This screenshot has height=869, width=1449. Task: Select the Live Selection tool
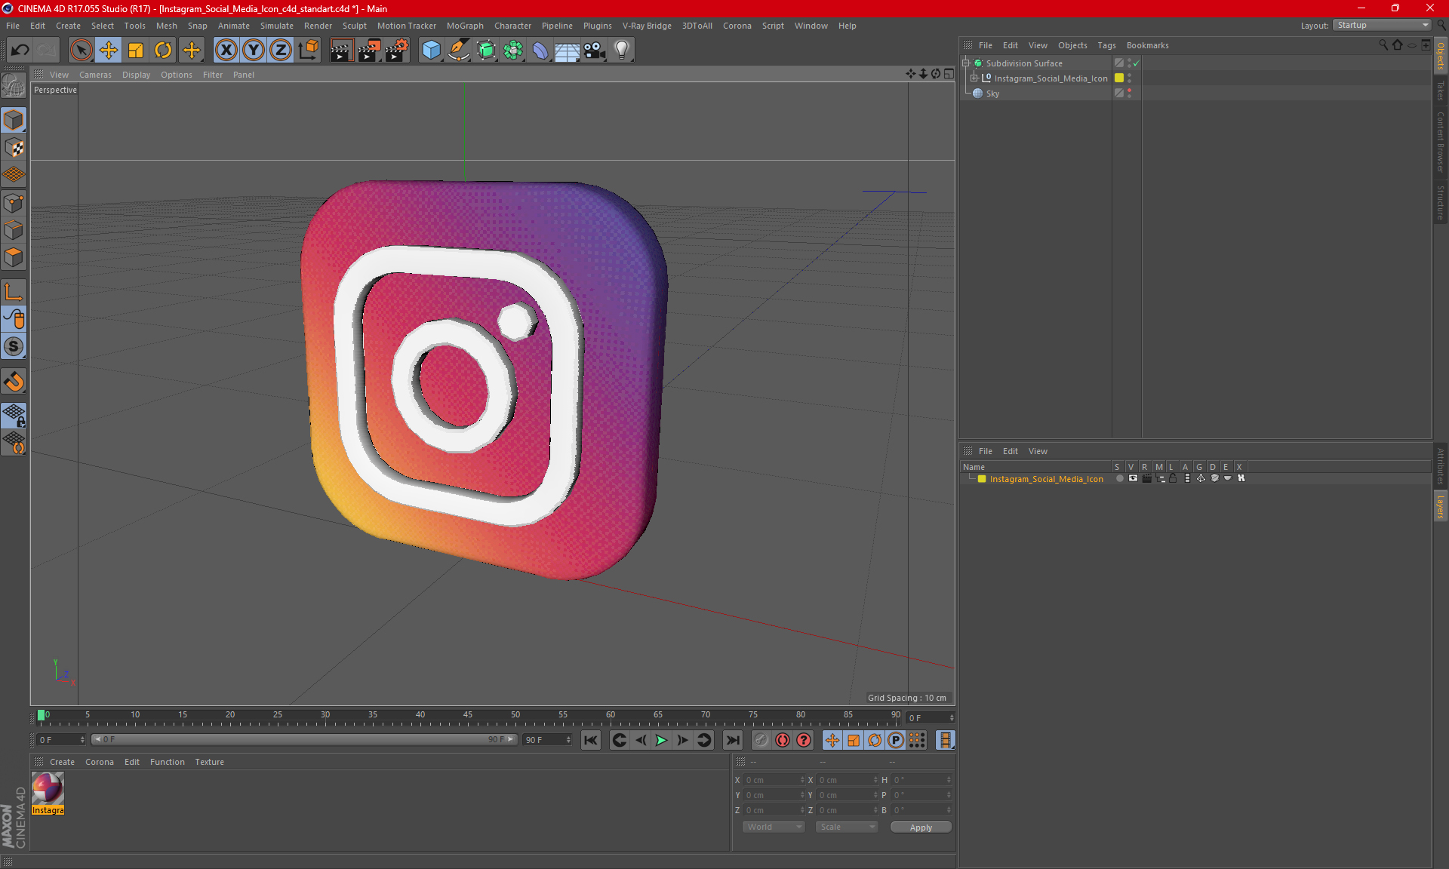tap(81, 50)
